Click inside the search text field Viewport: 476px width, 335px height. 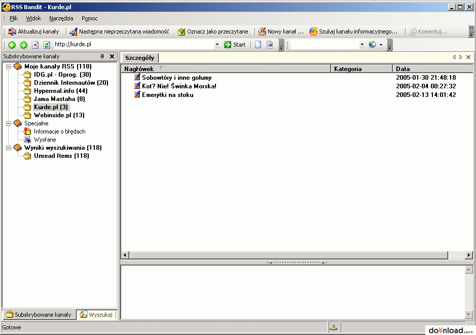click(x=325, y=45)
